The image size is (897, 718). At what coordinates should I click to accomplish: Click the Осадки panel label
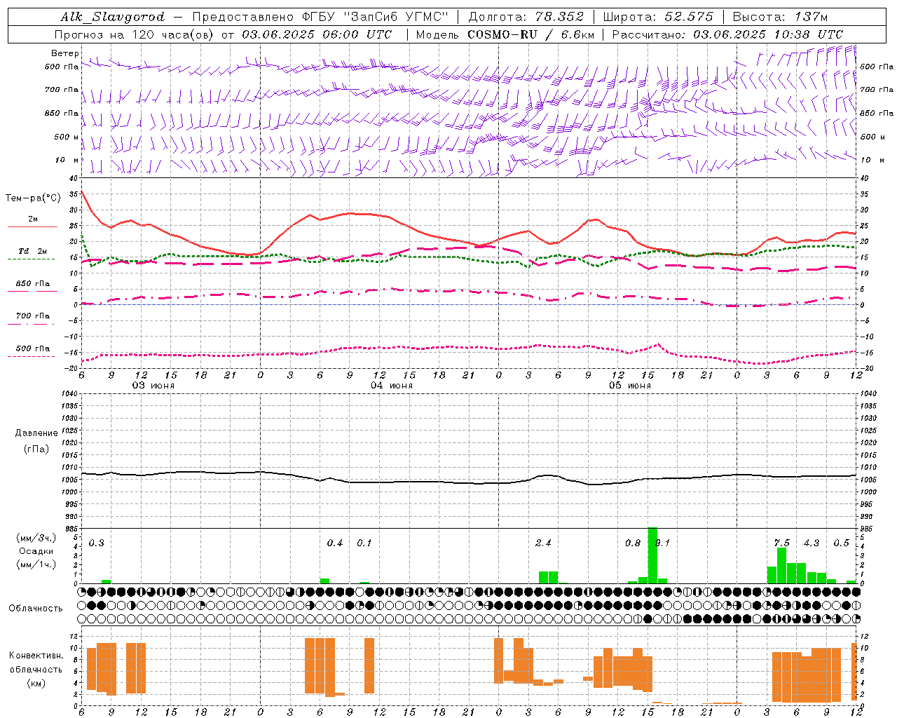click(x=36, y=551)
